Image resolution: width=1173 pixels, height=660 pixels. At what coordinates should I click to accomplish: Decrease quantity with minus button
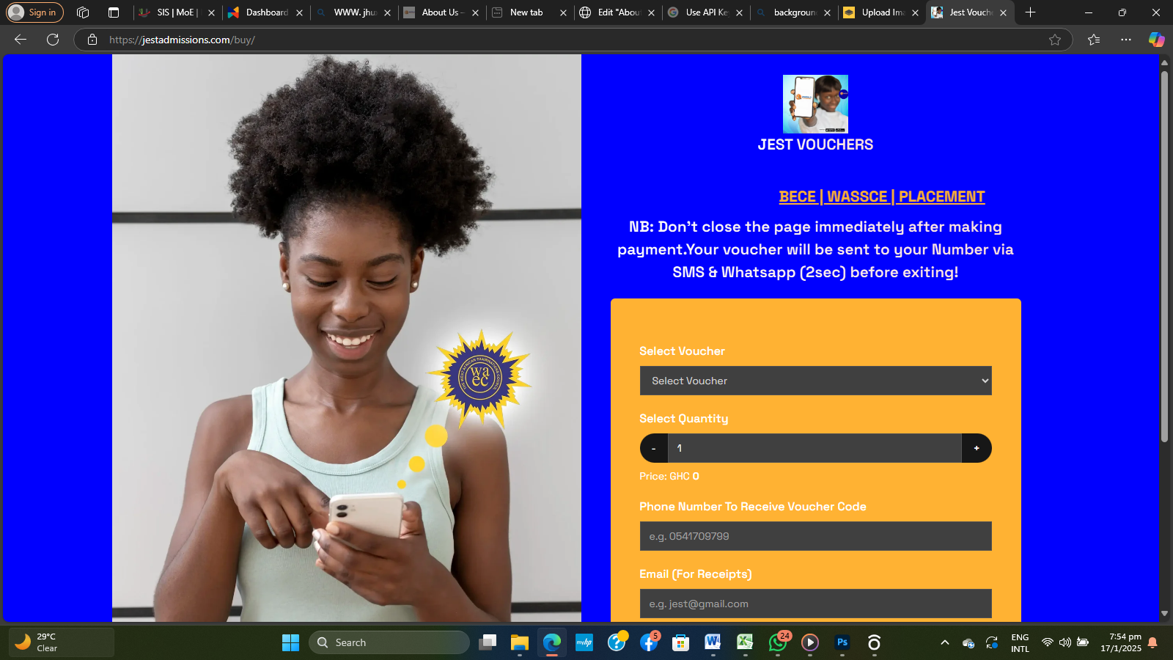[654, 448]
